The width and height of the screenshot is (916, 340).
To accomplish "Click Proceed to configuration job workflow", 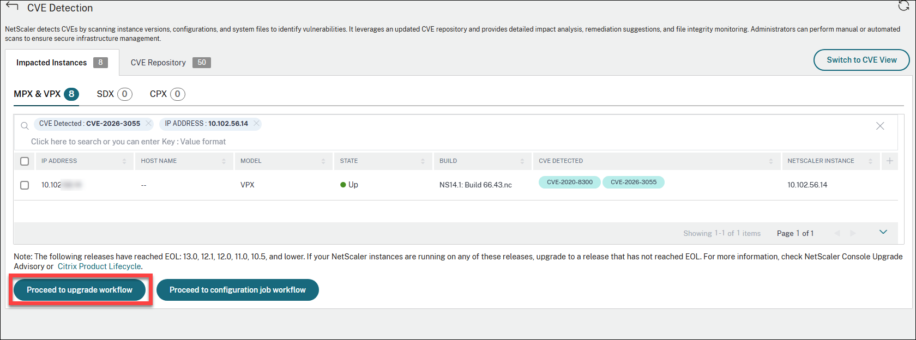I will pyautogui.click(x=238, y=290).
